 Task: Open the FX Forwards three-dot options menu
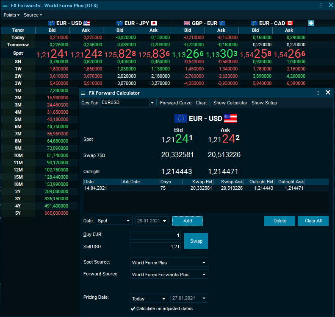click(321, 5)
